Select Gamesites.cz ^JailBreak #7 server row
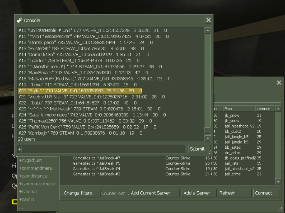The width and height of the screenshot is (285, 213). point(167,158)
